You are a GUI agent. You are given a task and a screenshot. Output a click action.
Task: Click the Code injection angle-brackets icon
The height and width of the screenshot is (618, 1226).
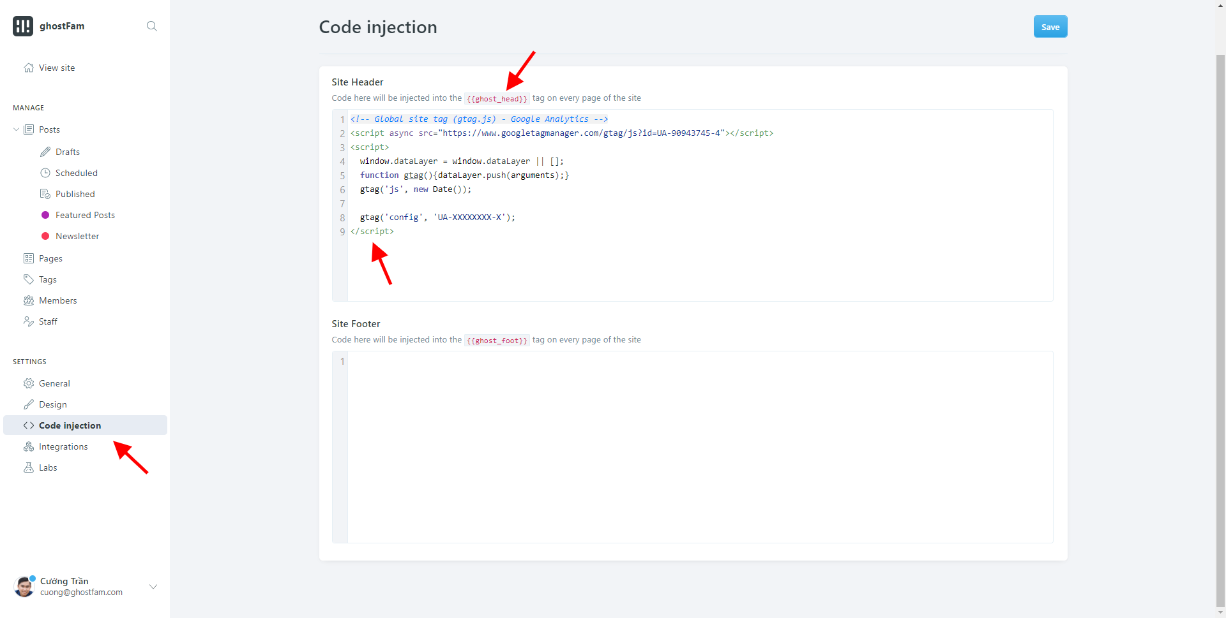pyautogui.click(x=29, y=425)
